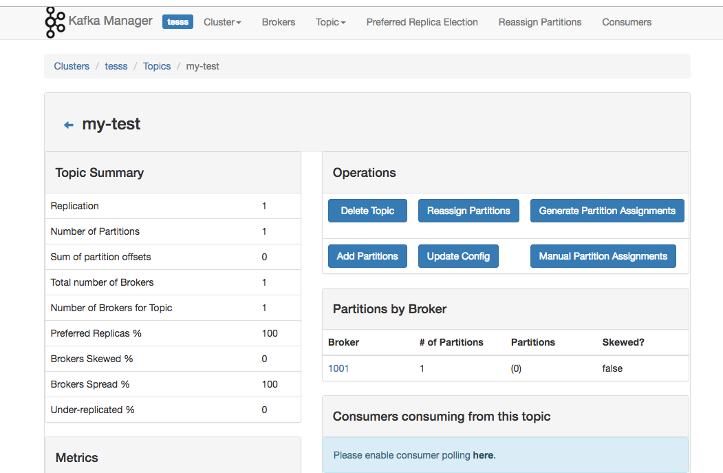Select 'Total number of Brokers' label
The image size is (723, 473).
tap(102, 282)
